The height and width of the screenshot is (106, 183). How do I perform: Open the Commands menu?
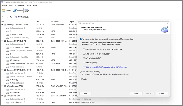pos(20,5)
